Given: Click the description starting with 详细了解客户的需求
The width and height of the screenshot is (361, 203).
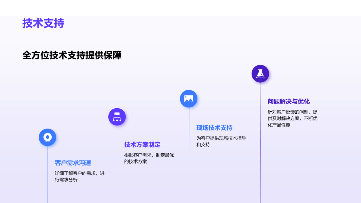Looking at the screenshot, I should (80, 176).
